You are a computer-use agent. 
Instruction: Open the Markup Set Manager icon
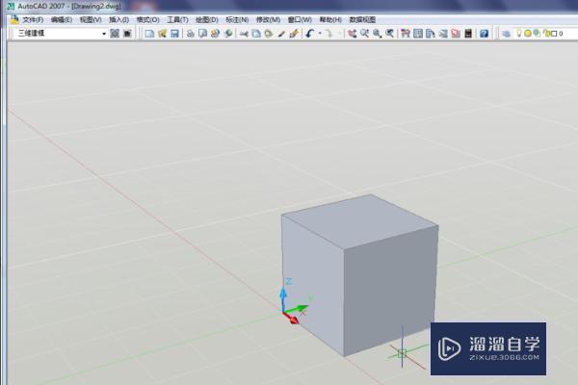456,34
